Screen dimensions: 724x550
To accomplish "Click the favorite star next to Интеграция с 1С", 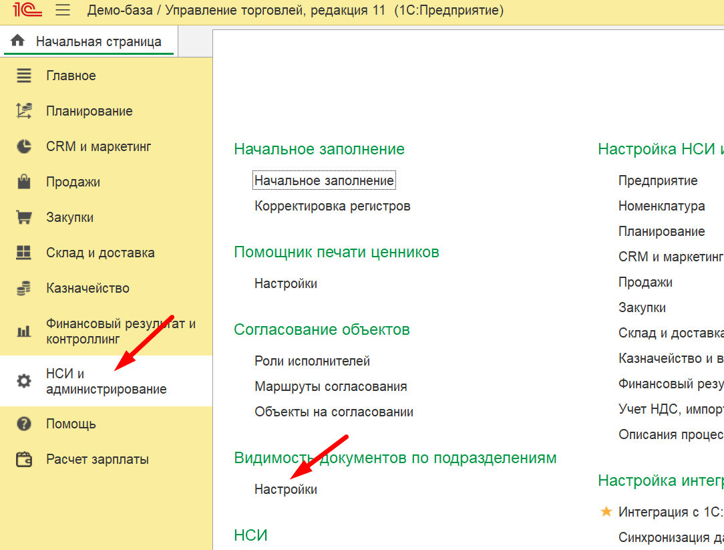I will [x=606, y=511].
